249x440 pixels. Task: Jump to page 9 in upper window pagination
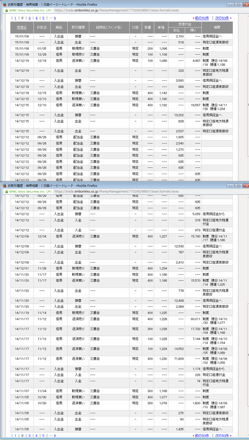pos(55,18)
